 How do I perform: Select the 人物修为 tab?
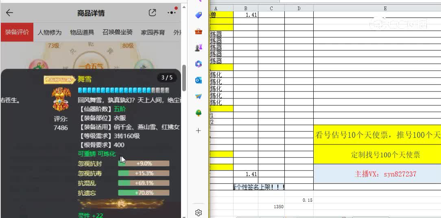50,33
